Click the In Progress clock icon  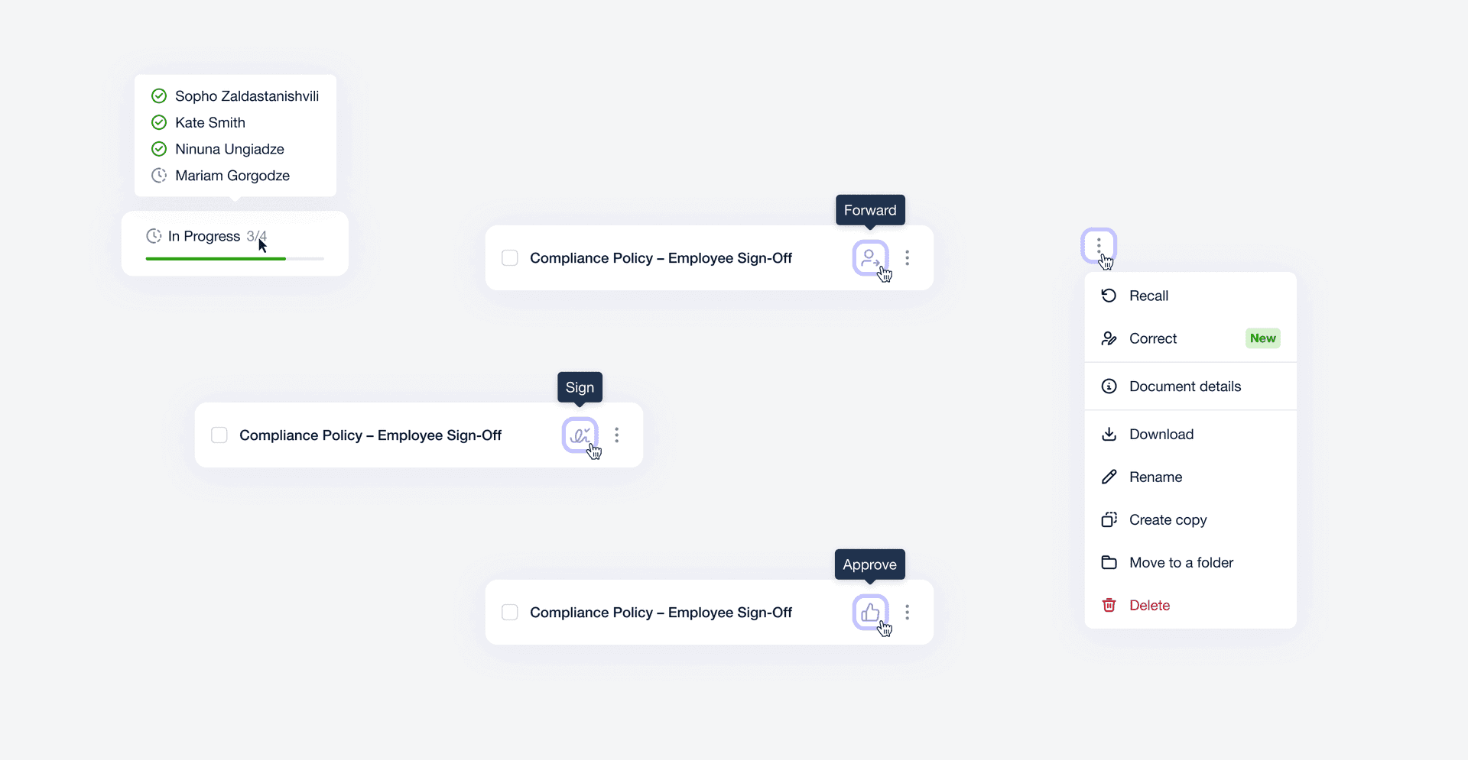(154, 236)
